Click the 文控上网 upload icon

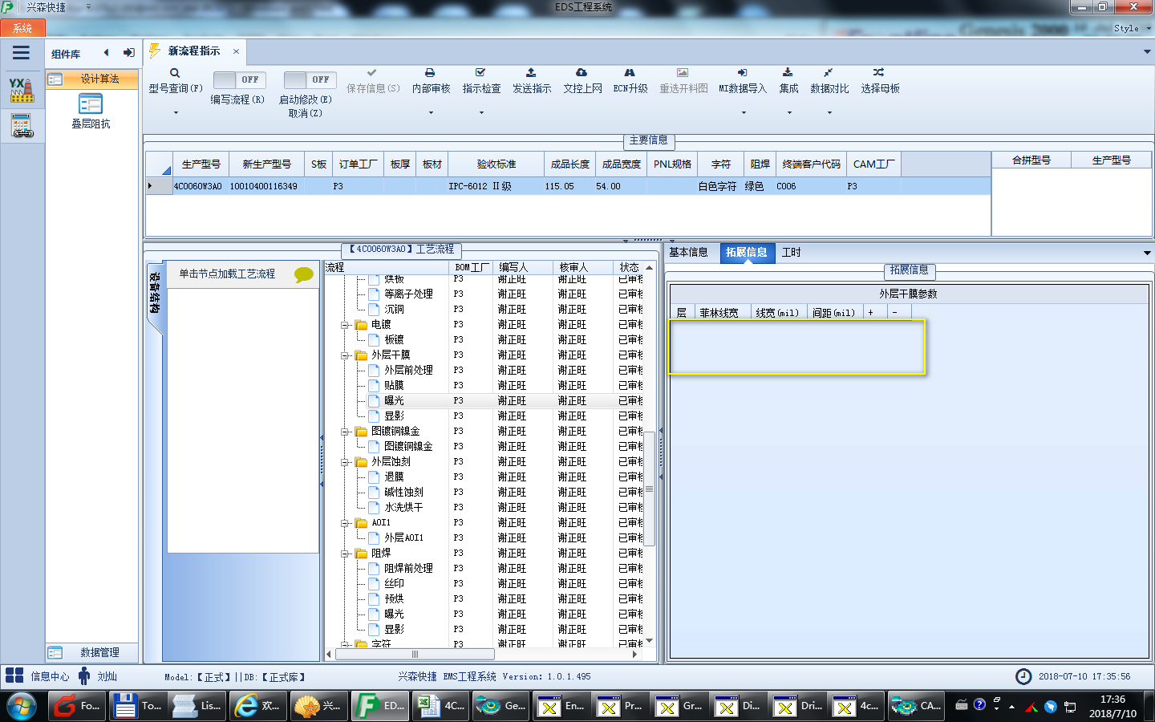(582, 73)
